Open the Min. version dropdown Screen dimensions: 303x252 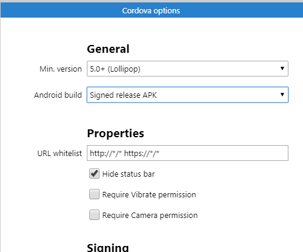click(x=188, y=69)
